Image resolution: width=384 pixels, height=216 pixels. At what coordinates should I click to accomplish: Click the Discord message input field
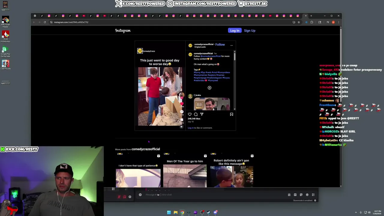click(x=213, y=195)
